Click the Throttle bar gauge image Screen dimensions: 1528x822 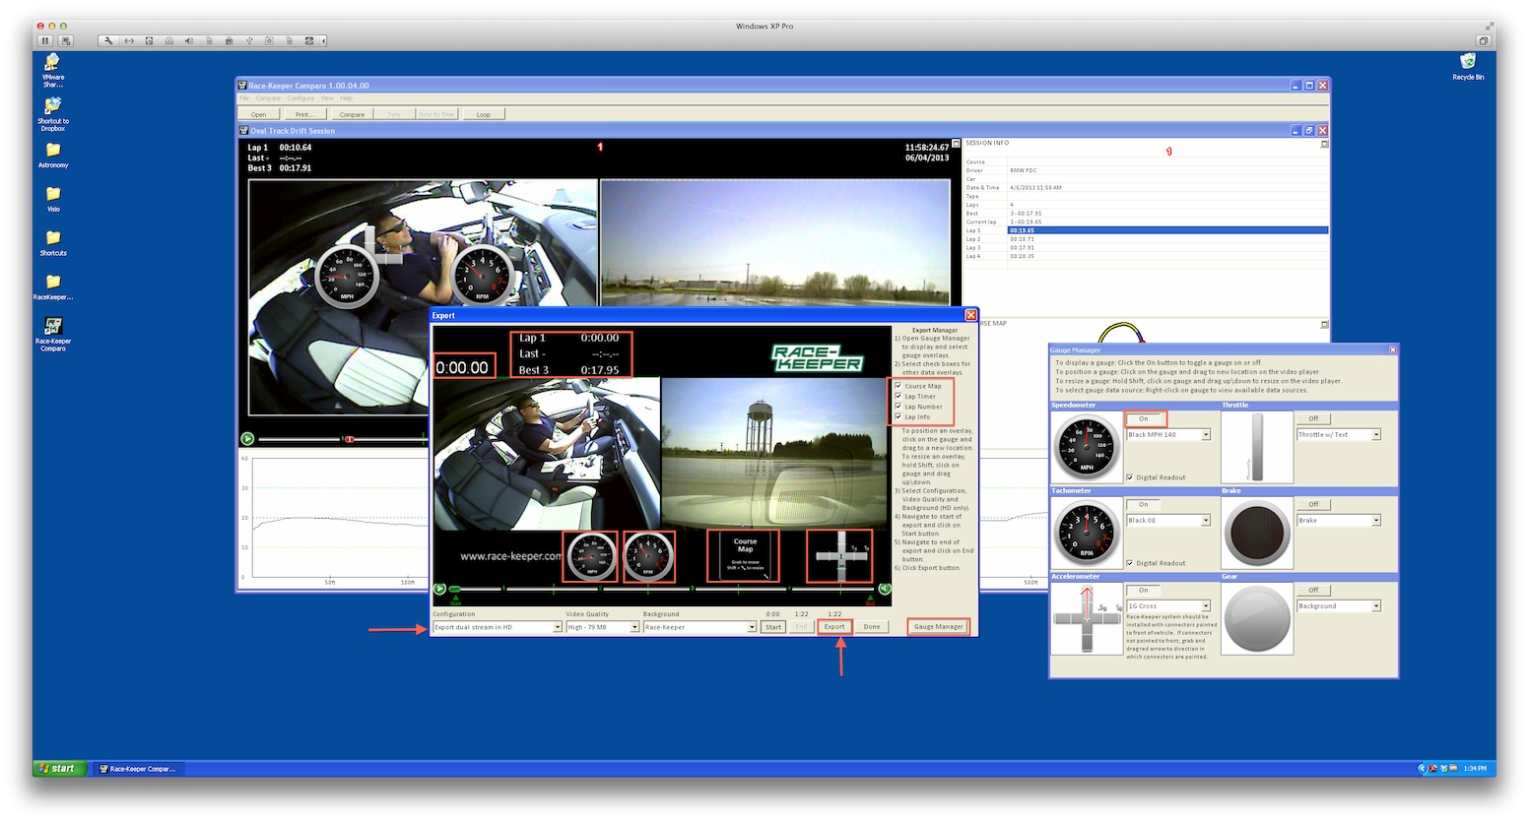tap(1256, 447)
